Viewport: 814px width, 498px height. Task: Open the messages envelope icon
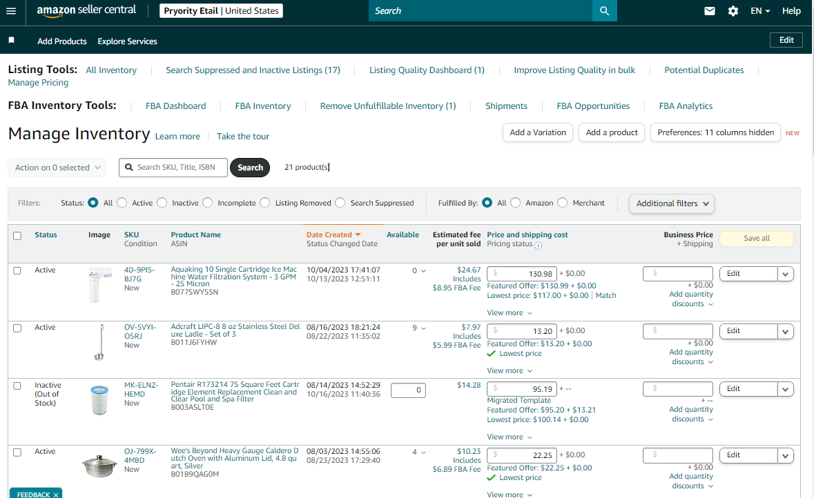(x=709, y=11)
